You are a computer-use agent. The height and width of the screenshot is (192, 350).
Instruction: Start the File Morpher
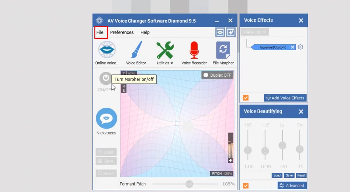click(x=223, y=50)
